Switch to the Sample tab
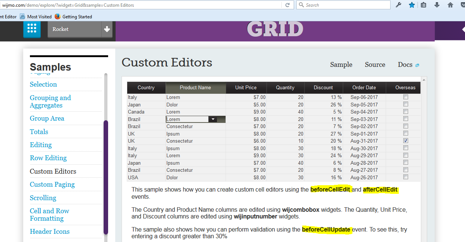 click(341, 65)
